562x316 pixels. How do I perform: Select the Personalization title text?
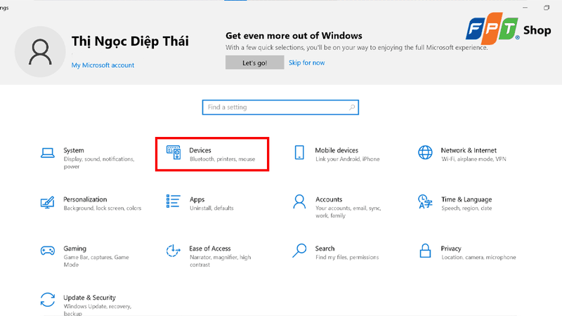85,199
